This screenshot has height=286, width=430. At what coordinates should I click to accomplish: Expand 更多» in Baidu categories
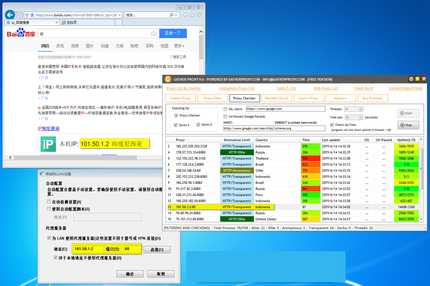click(179, 46)
